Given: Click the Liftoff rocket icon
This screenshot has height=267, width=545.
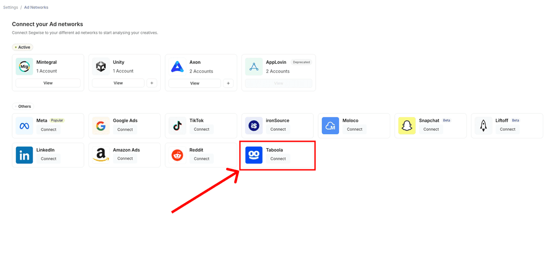Looking at the screenshot, I should (x=483, y=125).
